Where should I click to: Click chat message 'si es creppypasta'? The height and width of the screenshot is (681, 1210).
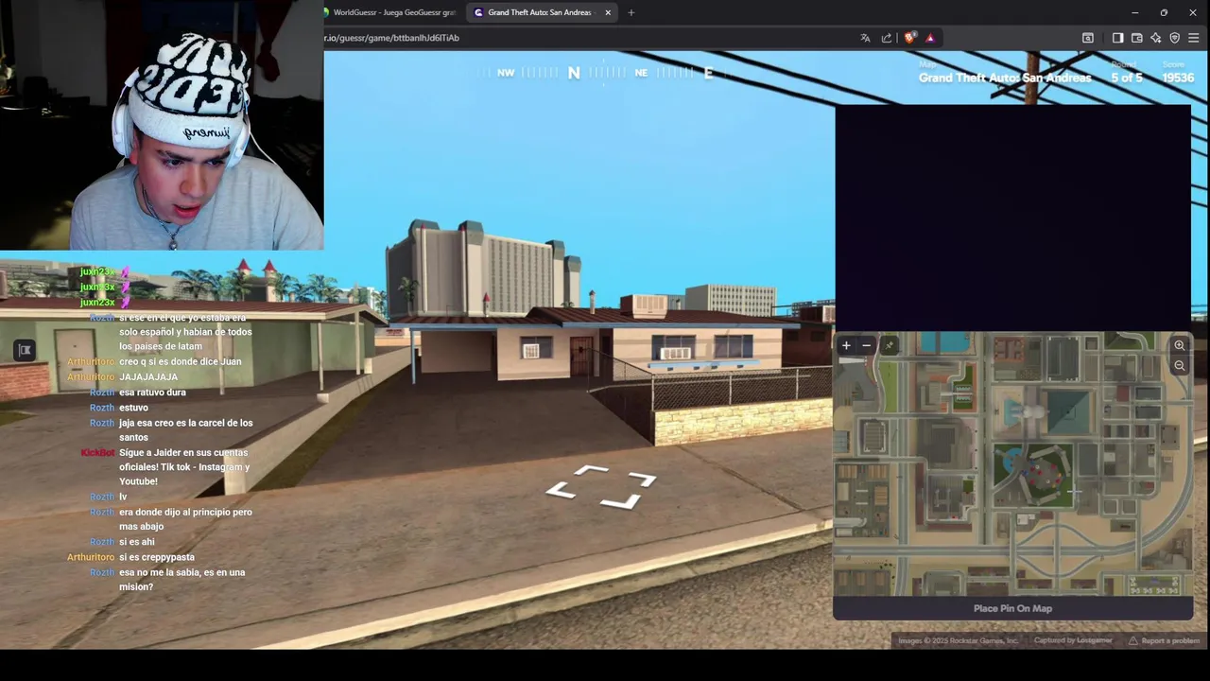tap(157, 557)
